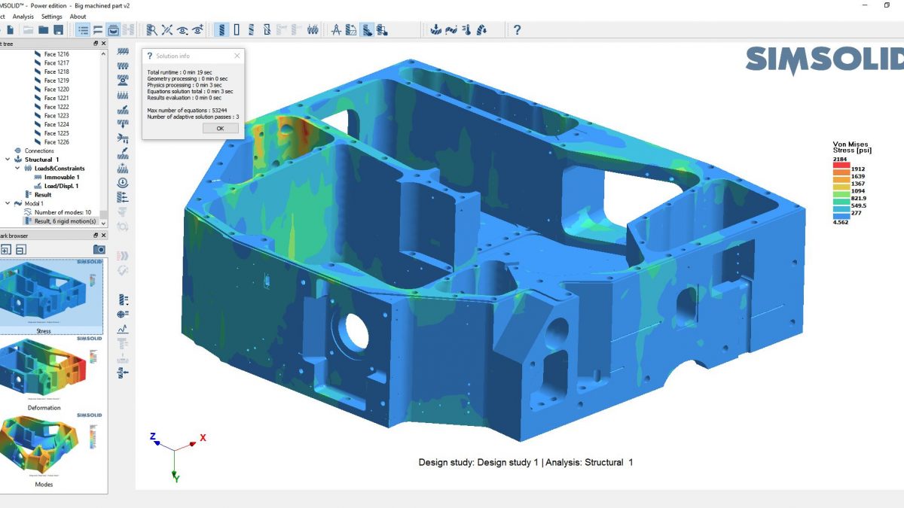Select the measure tool icon
The image size is (904, 508).
pyautogui.click(x=336, y=29)
